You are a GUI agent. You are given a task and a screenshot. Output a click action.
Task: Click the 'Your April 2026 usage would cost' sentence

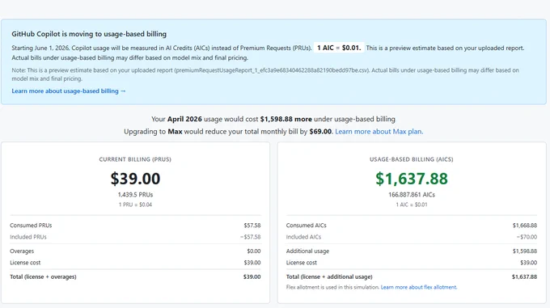(273, 119)
